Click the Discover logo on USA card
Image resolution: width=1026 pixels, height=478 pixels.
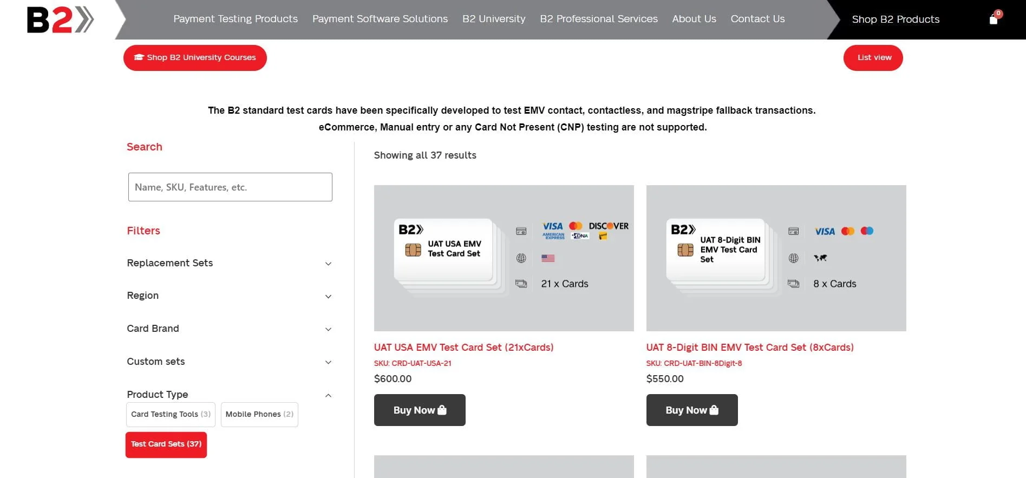609,226
